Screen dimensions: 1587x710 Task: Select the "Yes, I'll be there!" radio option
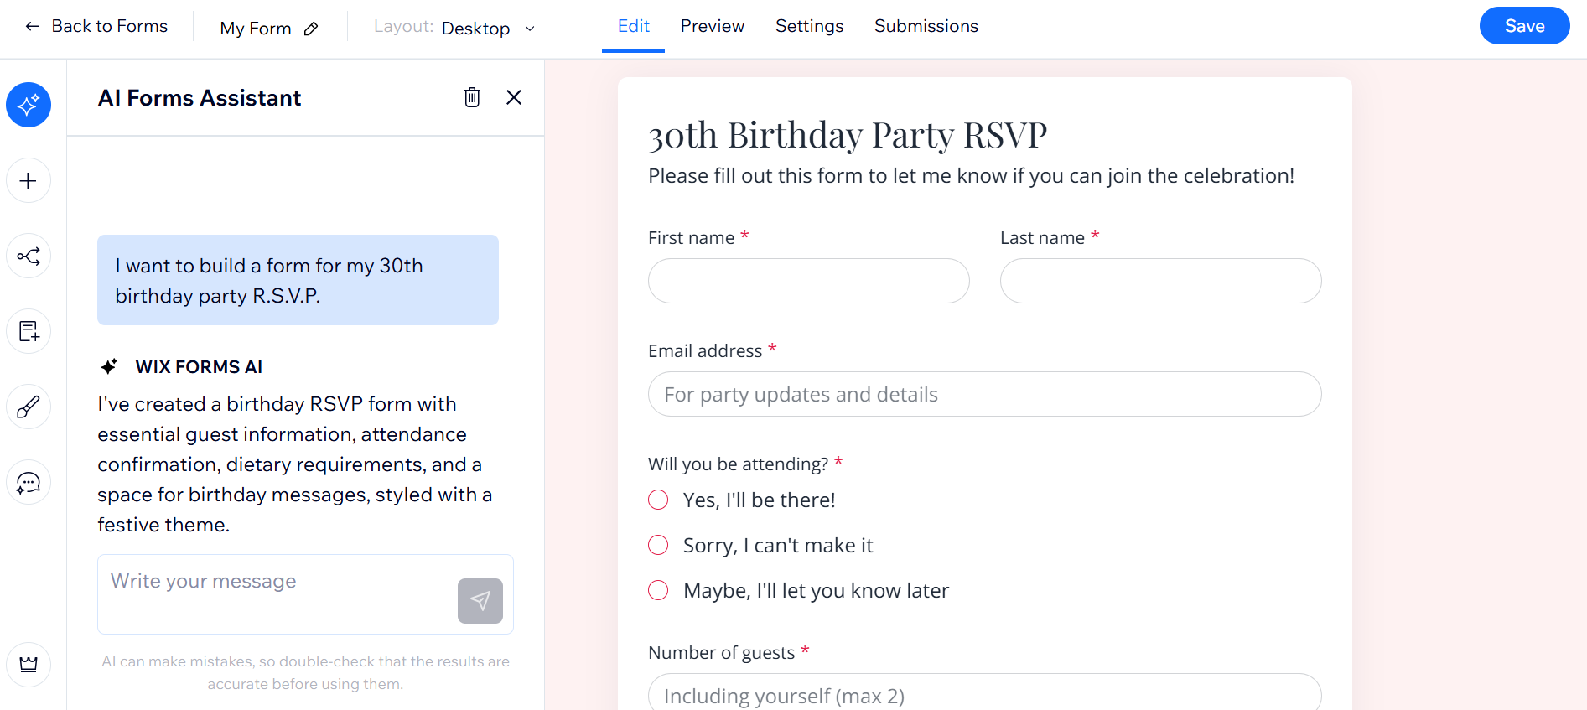tap(658, 500)
